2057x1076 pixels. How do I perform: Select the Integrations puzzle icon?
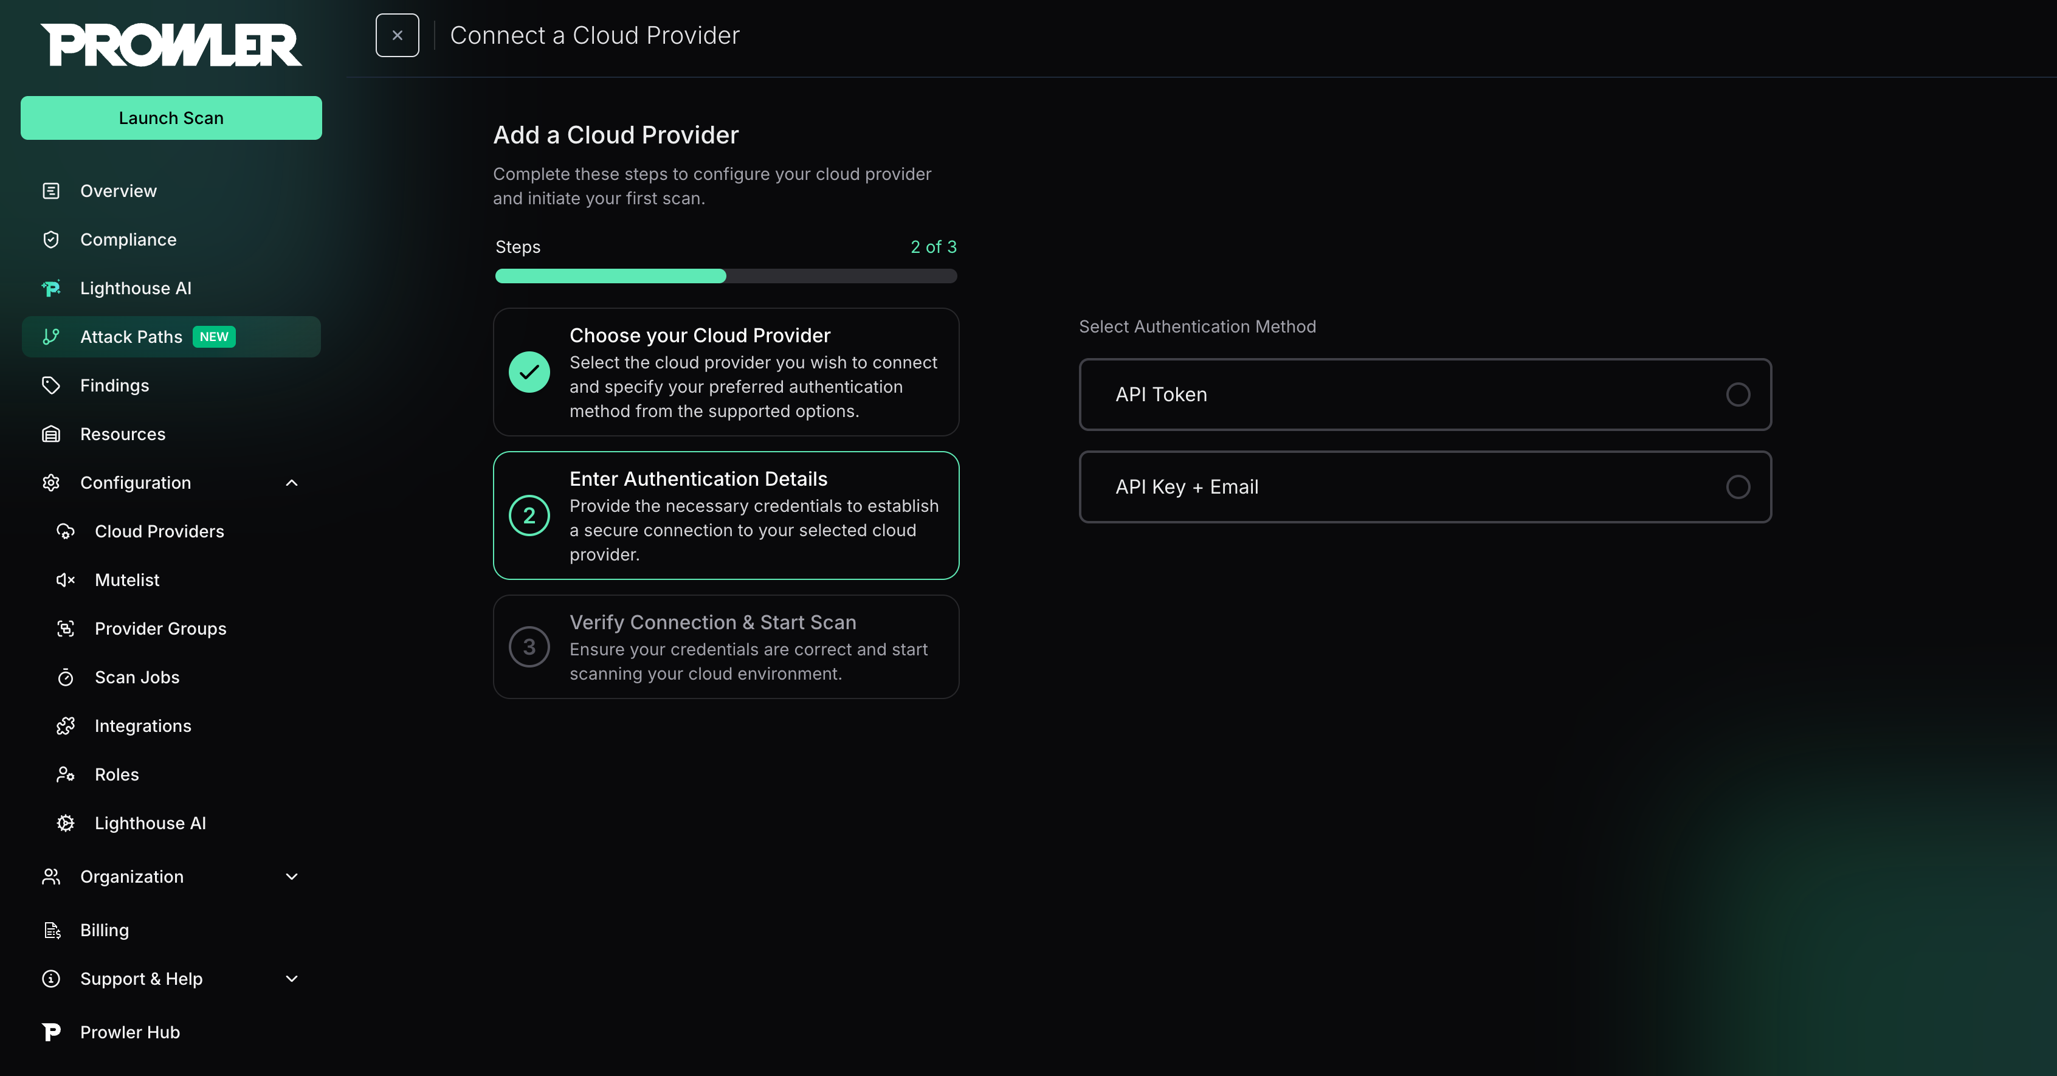click(x=64, y=725)
